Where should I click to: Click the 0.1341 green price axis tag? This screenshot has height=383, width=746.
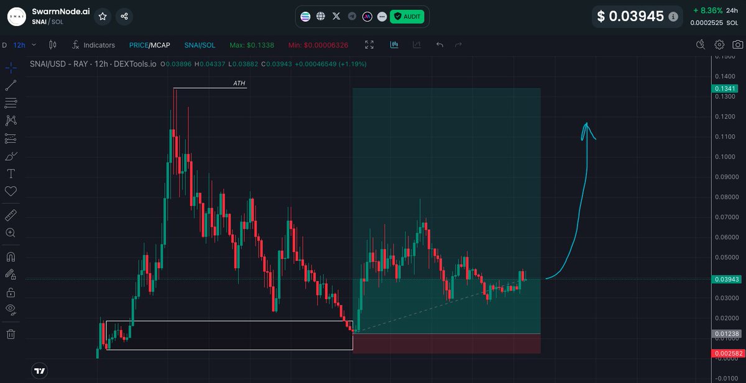click(726, 89)
